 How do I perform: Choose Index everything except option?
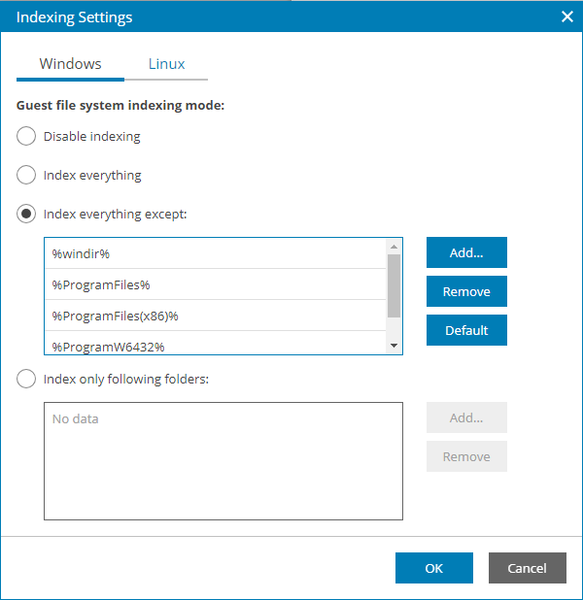pos(27,215)
